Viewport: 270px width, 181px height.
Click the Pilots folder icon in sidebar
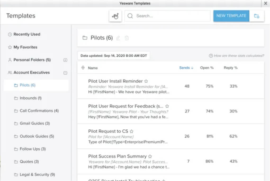[x=16, y=85]
